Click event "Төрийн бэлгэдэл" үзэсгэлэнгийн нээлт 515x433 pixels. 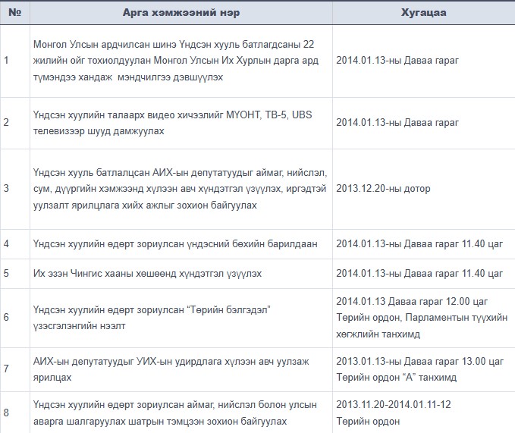(152, 318)
